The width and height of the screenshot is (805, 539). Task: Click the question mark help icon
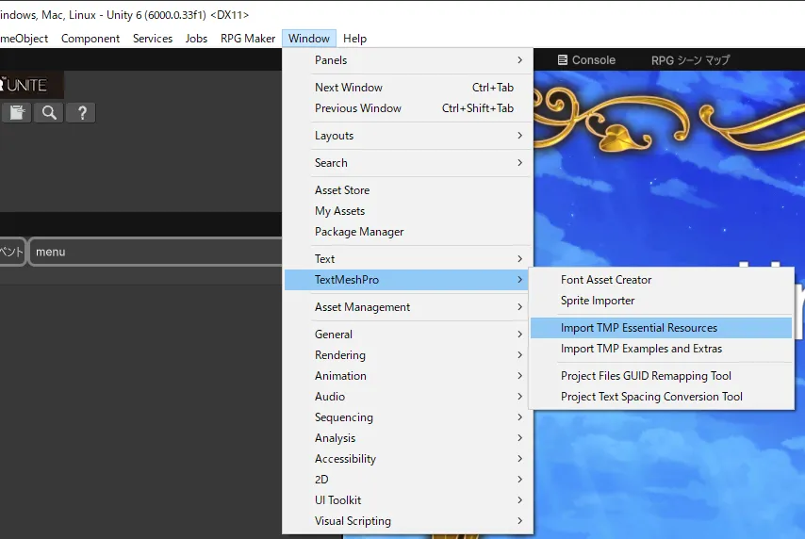point(82,113)
